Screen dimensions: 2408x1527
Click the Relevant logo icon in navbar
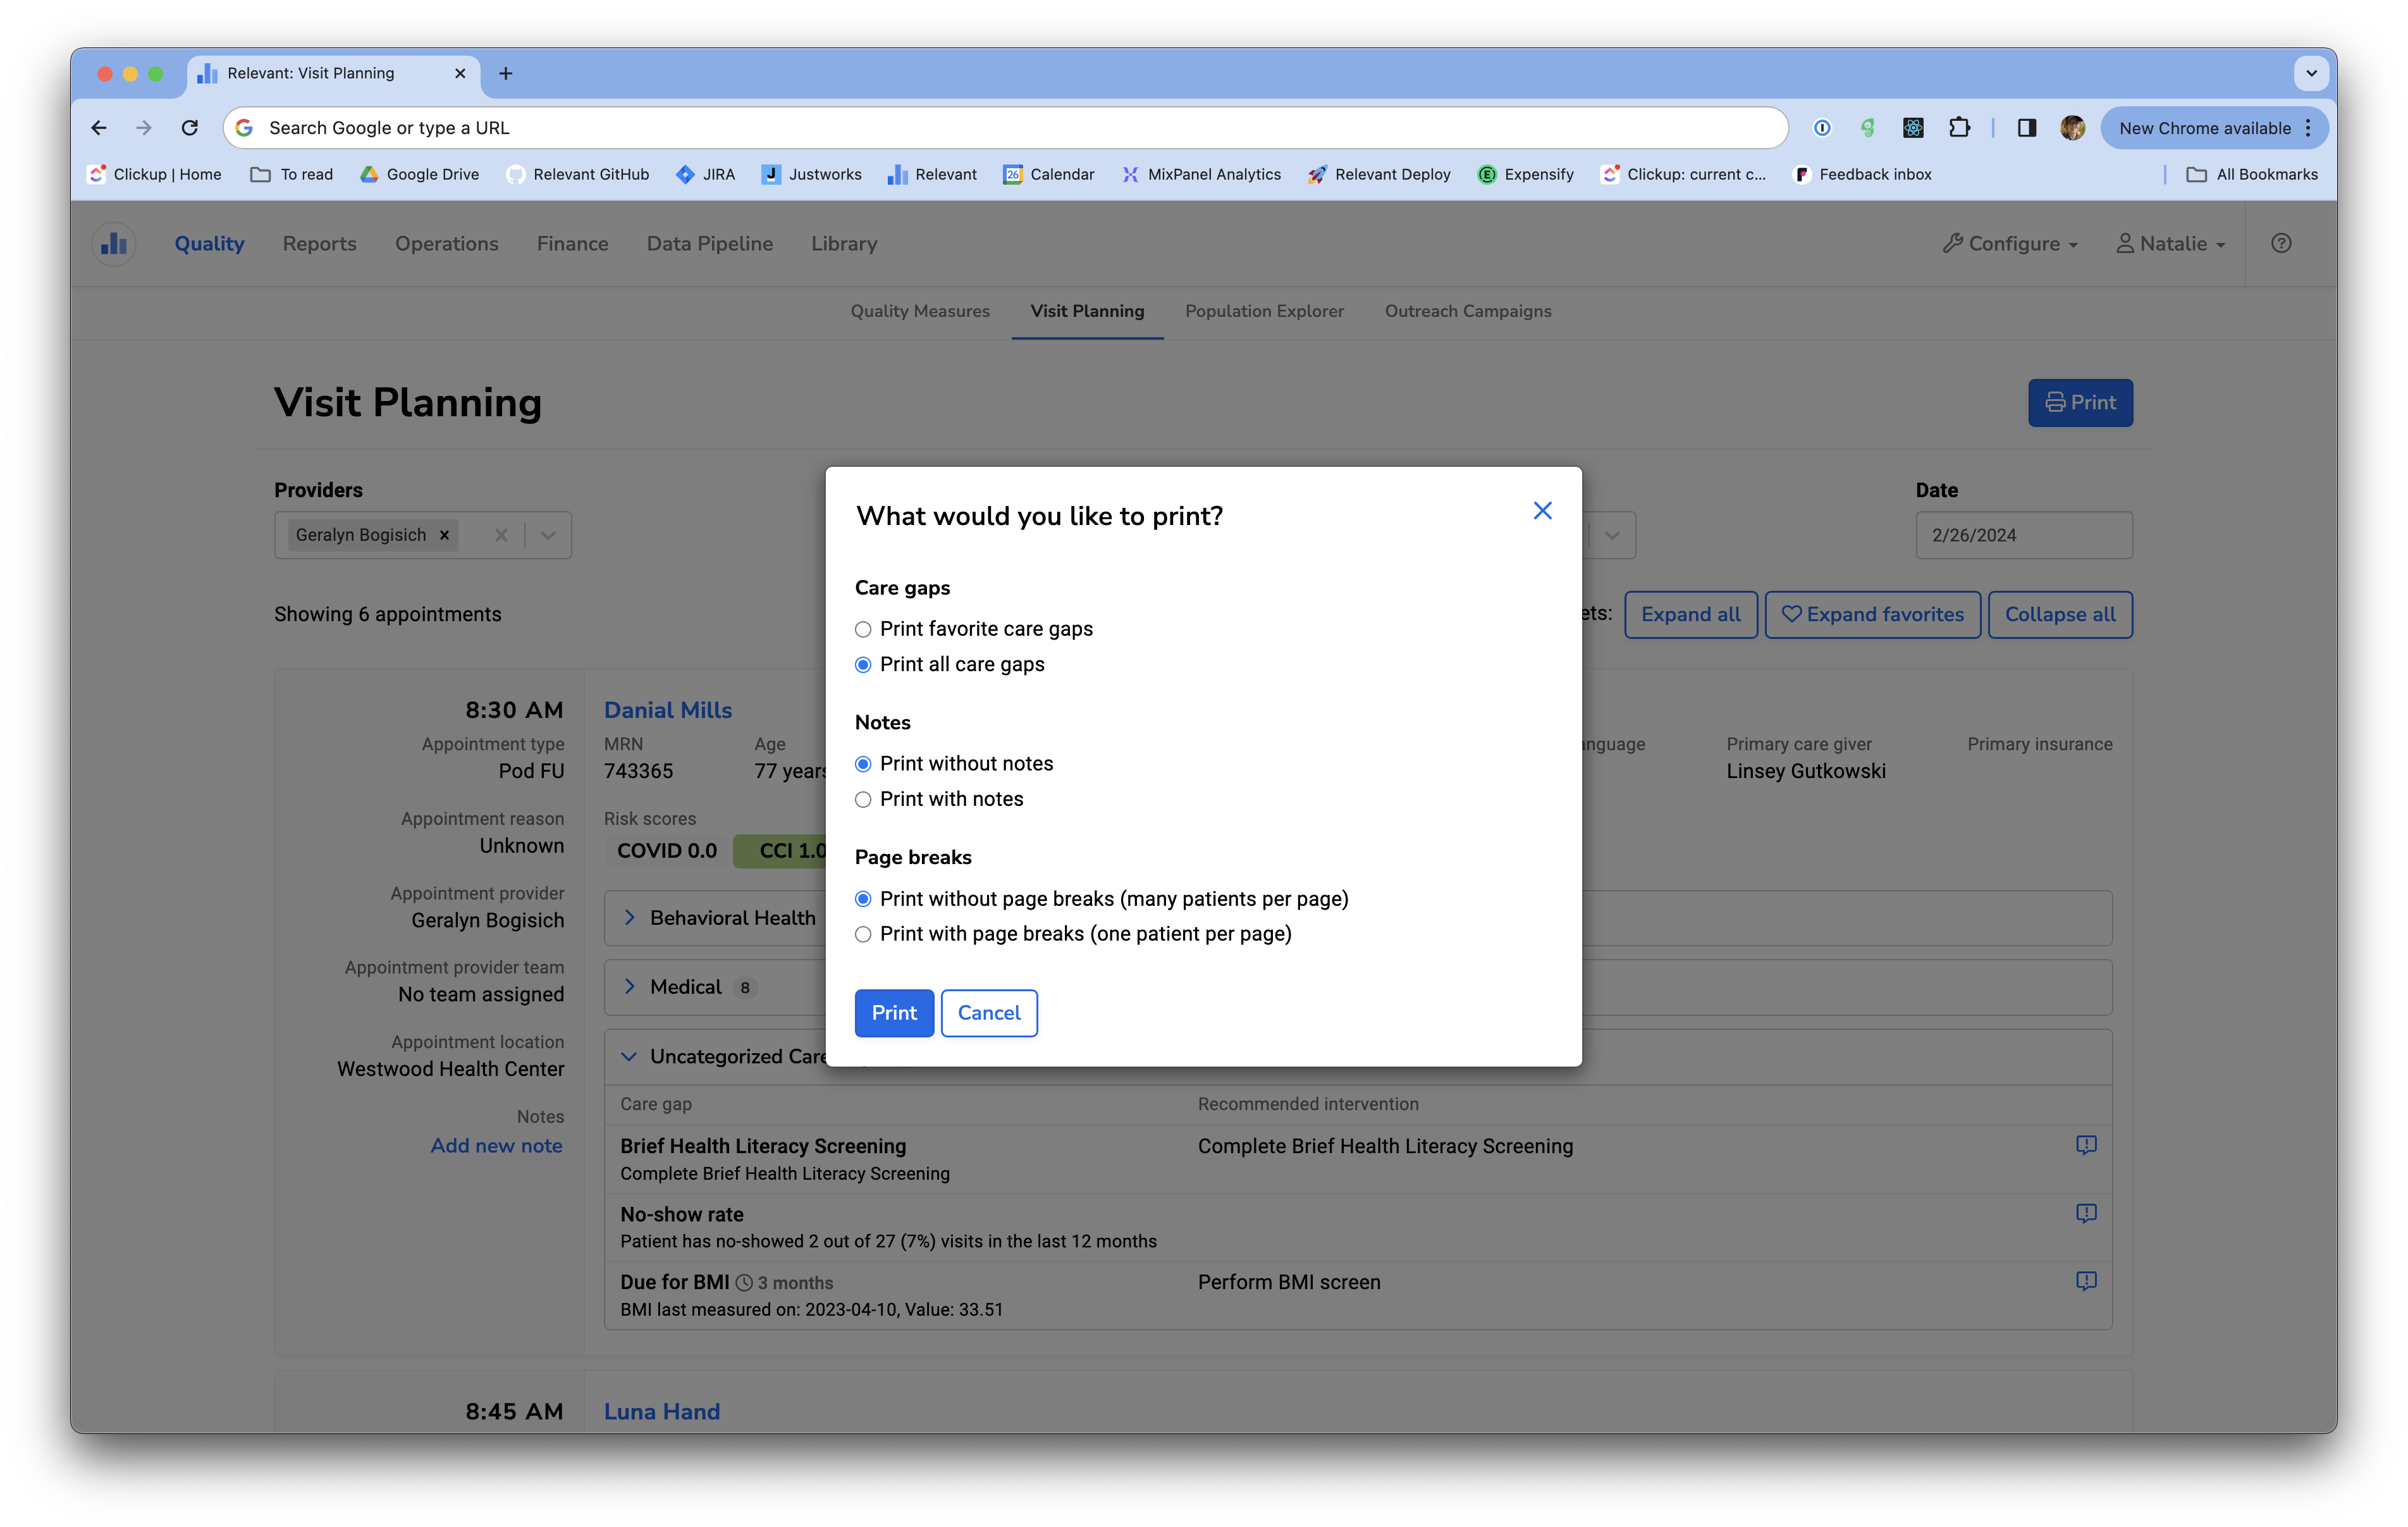(x=114, y=243)
